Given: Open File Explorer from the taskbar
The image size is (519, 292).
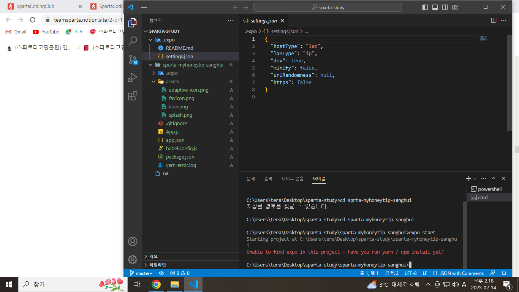Looking at the screenshot, I should click(x=174, y=284).
